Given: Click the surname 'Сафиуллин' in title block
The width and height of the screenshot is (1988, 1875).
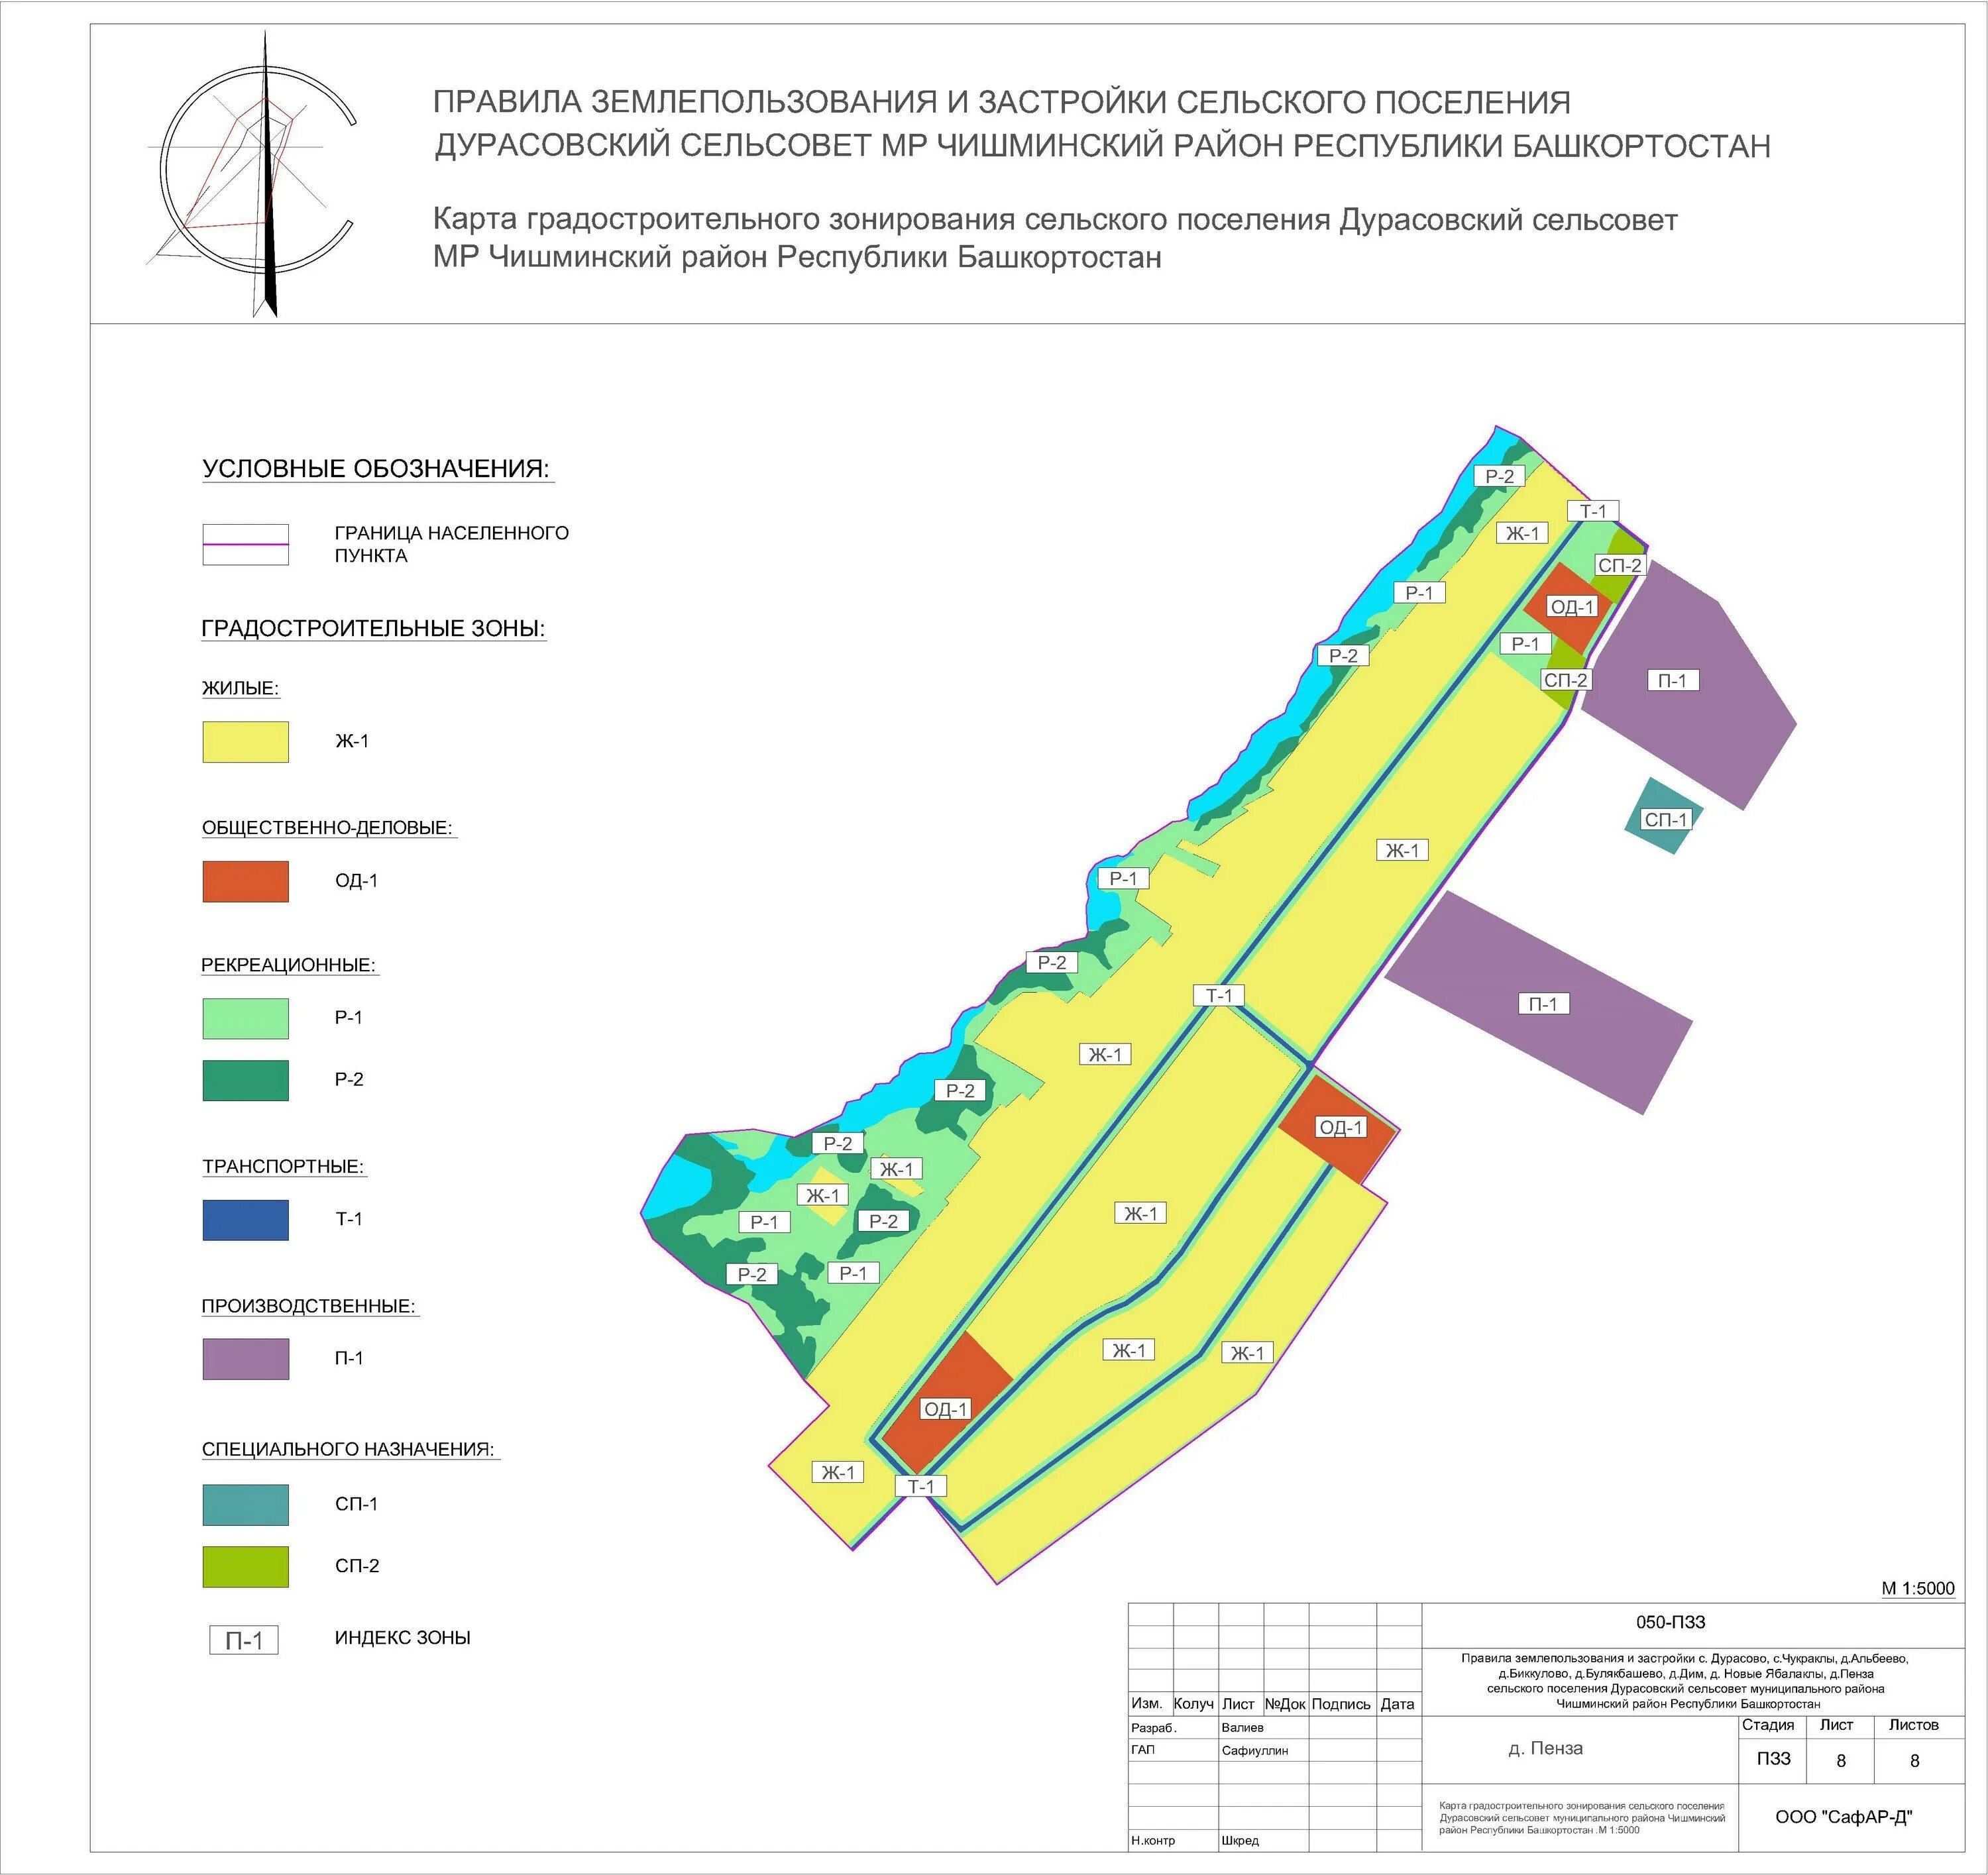Looking at the screenshot, I should pos(1255,1751).
